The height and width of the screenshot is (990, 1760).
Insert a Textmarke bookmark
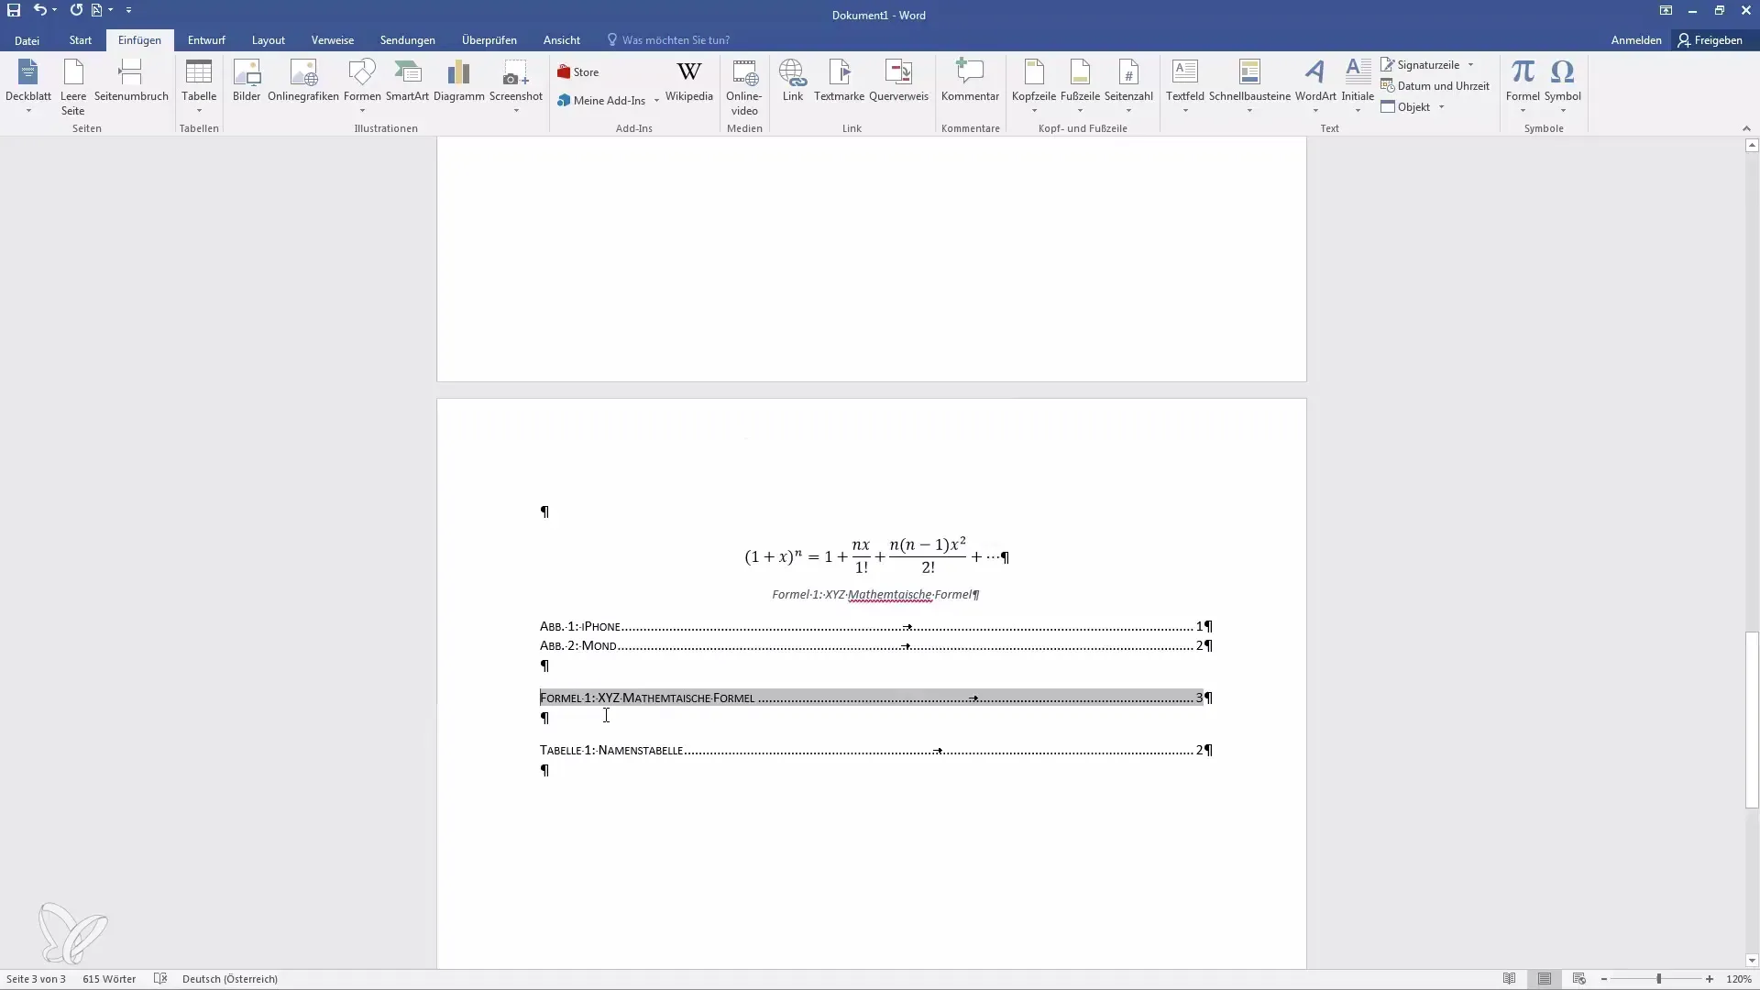coord(839,81)
